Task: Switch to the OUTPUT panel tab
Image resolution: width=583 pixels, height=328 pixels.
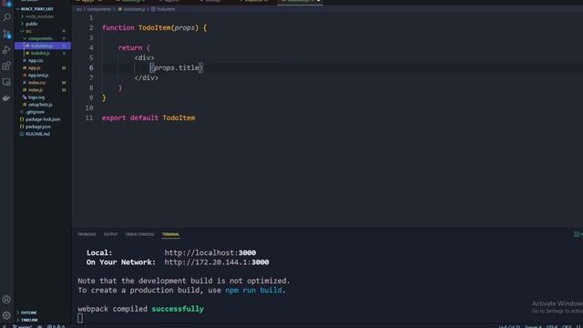Action: tap(110, 234)
